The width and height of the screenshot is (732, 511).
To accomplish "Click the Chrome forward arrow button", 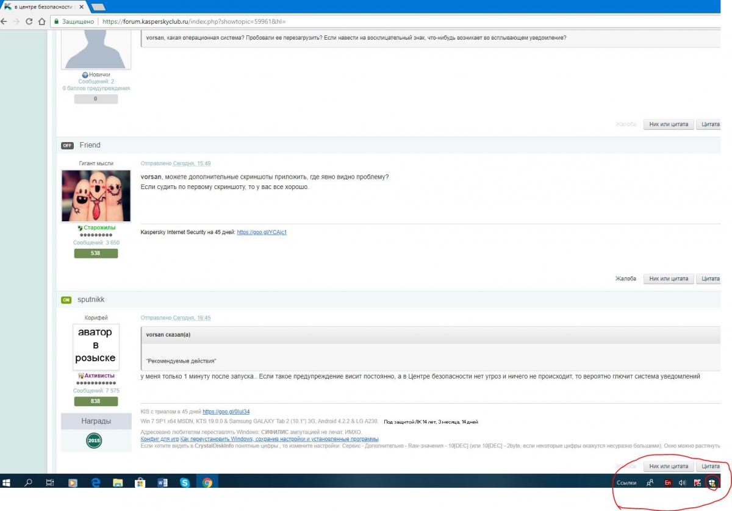I will [x=16, y=21].
